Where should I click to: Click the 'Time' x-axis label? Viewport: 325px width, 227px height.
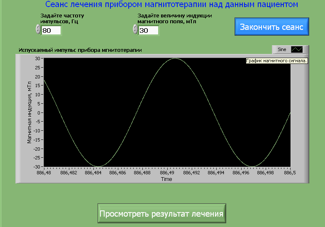[x=166, y=179]
